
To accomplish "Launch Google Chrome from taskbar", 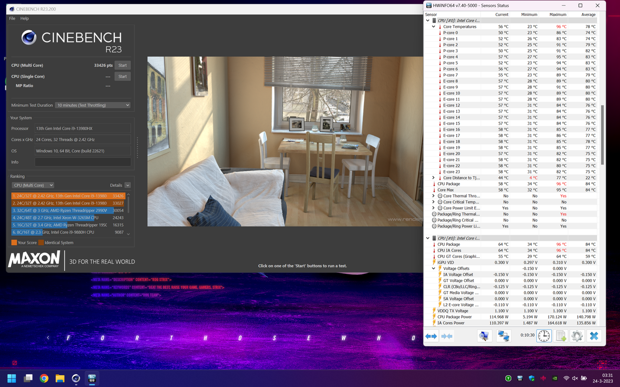I will (44, 378).
